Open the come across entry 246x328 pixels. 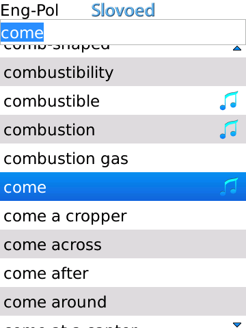[123, 244]
